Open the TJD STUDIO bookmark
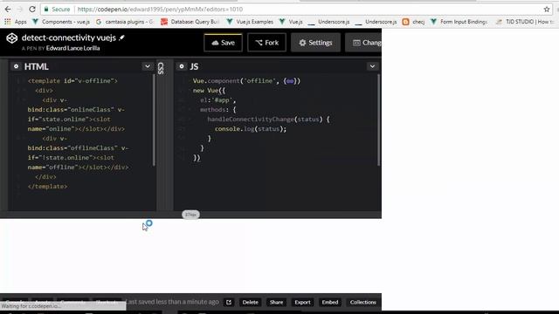The height and width of the screenshot is (314, 559). [525, 22]
